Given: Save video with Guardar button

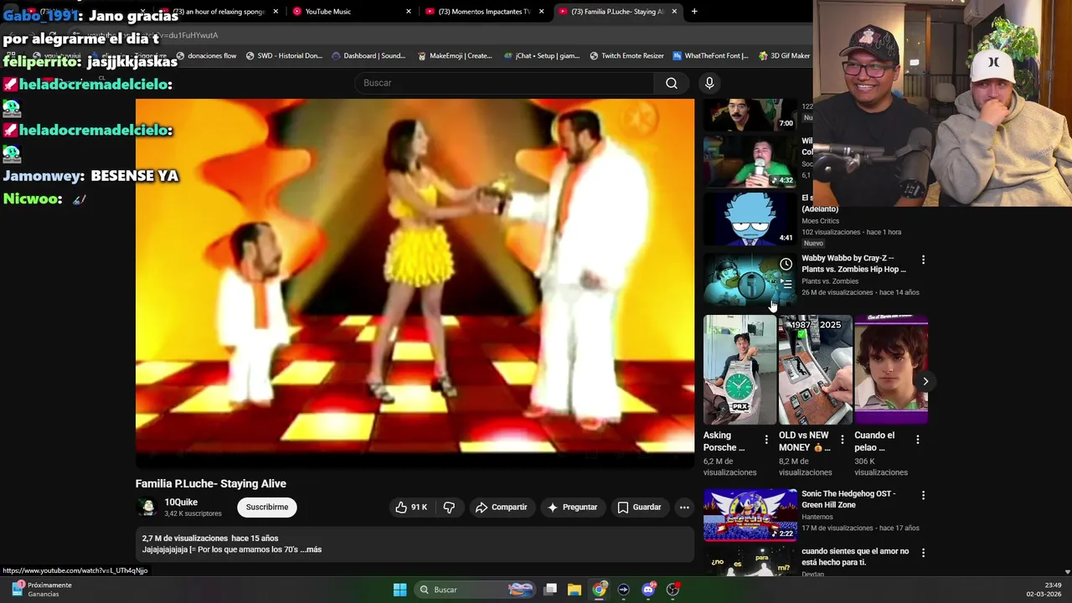Looking at the screenshot, I should pos(639,507).
